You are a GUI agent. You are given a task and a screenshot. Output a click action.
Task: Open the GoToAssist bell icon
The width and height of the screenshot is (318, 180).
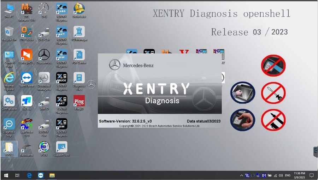[x=79, y=11]
